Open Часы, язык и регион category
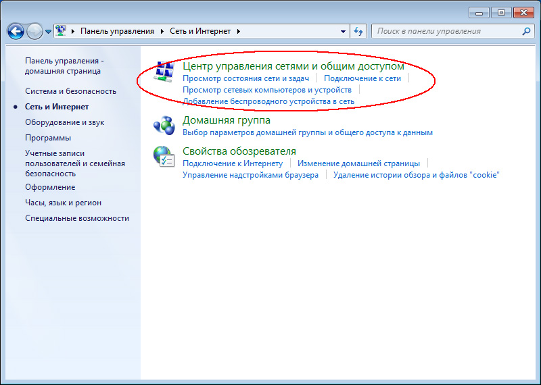The image size is (541, 385). pos(63,203)
